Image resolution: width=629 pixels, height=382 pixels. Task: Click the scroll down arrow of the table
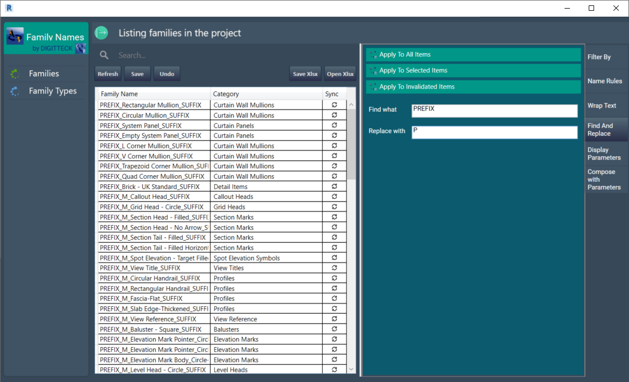click(351, 369)
